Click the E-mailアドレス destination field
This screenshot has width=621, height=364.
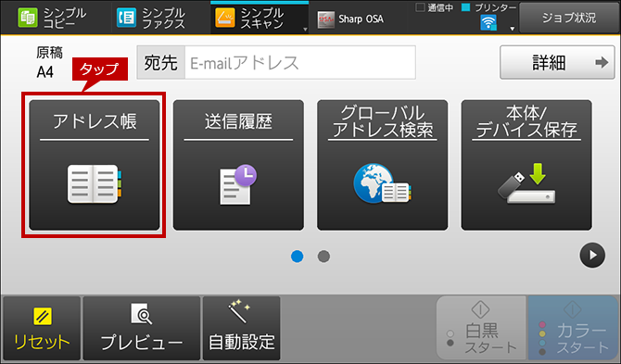coord(300,62)
